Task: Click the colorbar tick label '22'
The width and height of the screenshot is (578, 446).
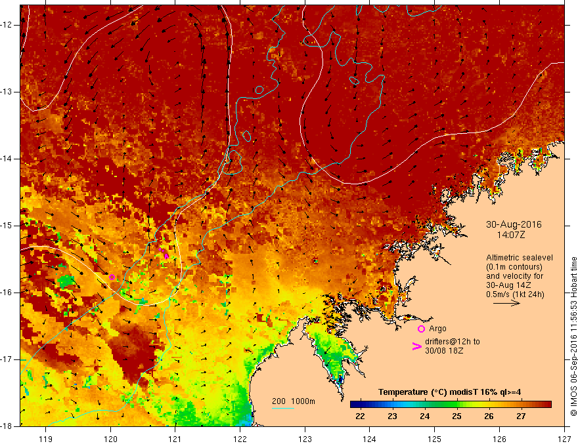Action: pos(360,416)
